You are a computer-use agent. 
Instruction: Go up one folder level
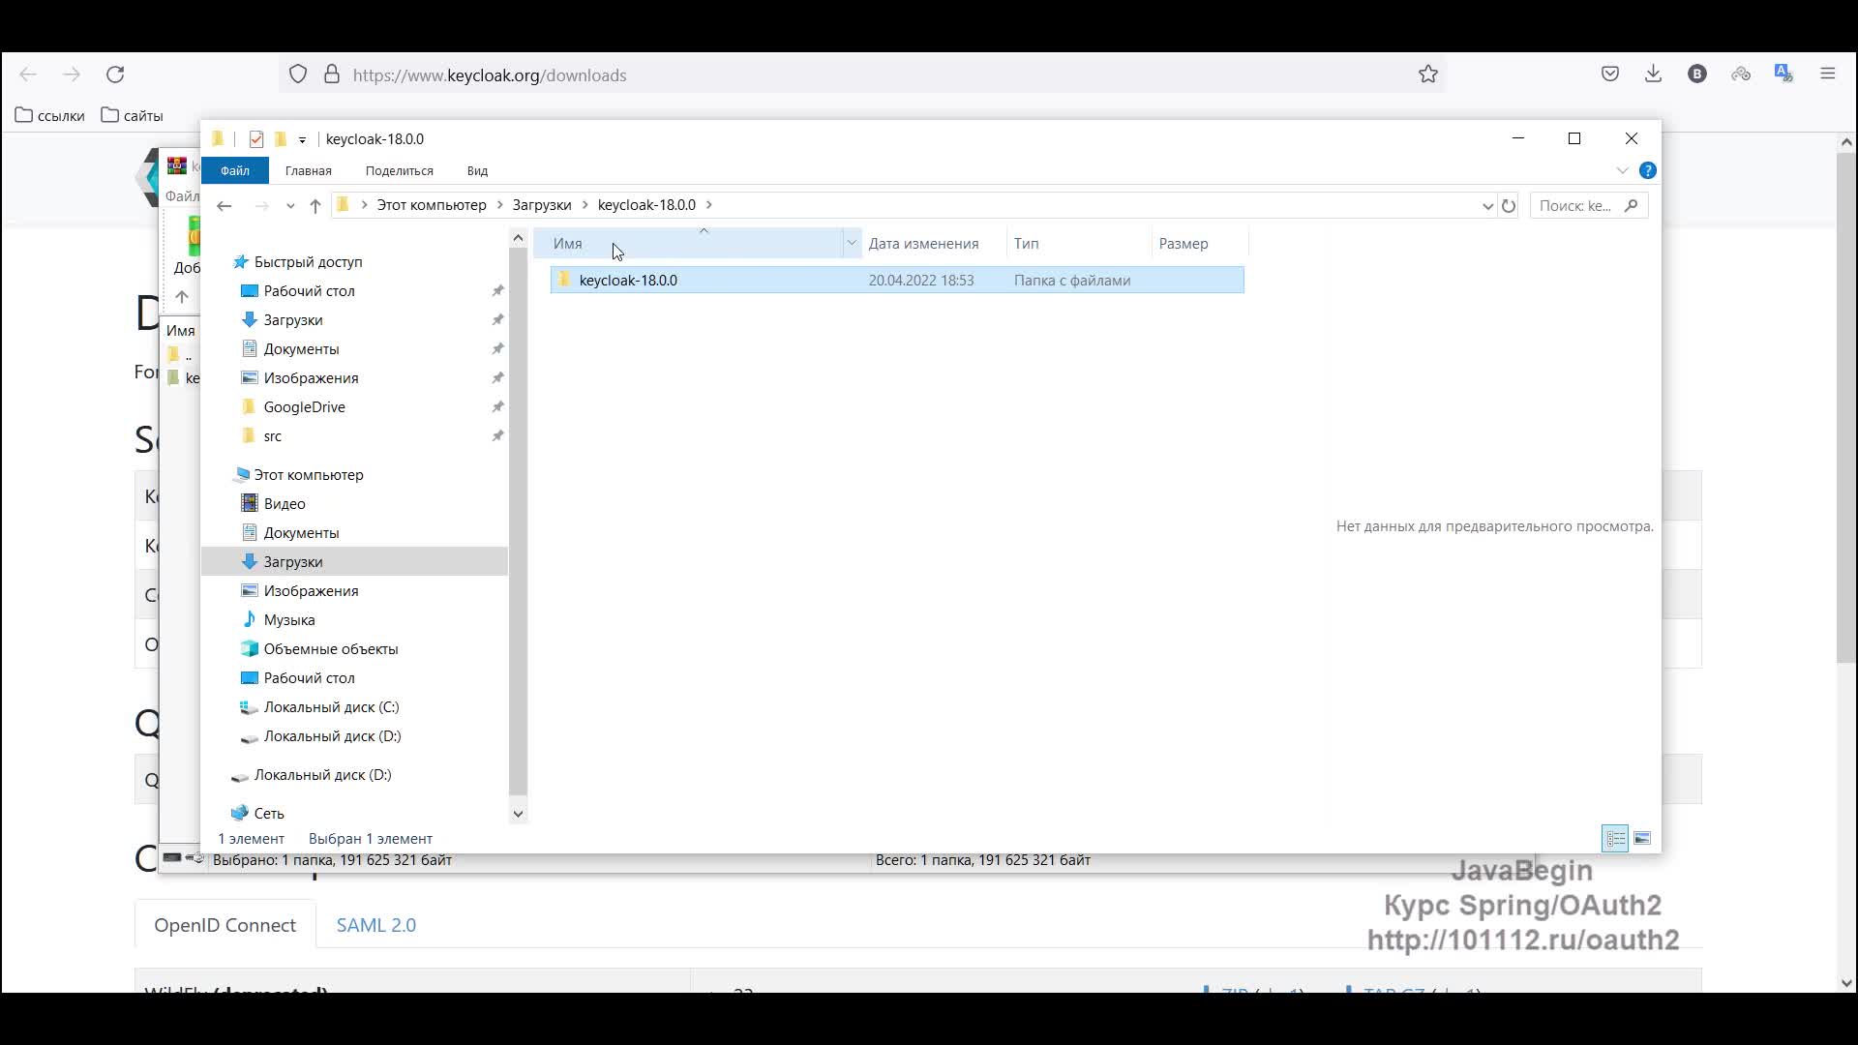315,205
